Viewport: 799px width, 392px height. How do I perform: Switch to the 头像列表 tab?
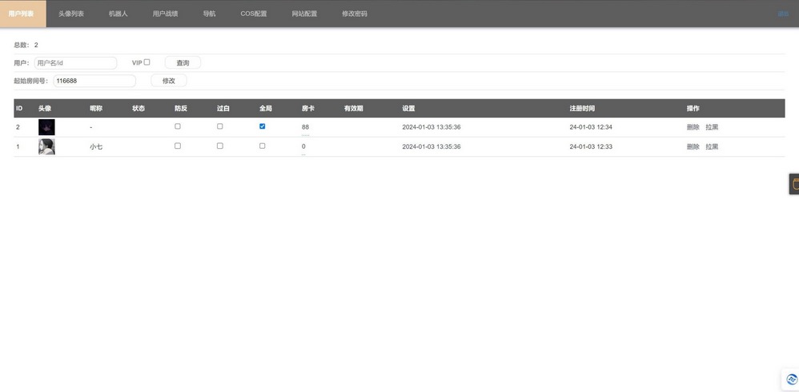point(71,14)
